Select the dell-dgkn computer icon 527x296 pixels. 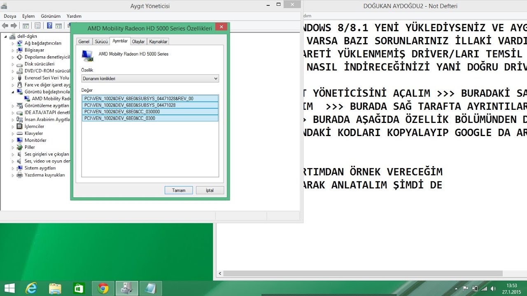click(x=13, y=36)
